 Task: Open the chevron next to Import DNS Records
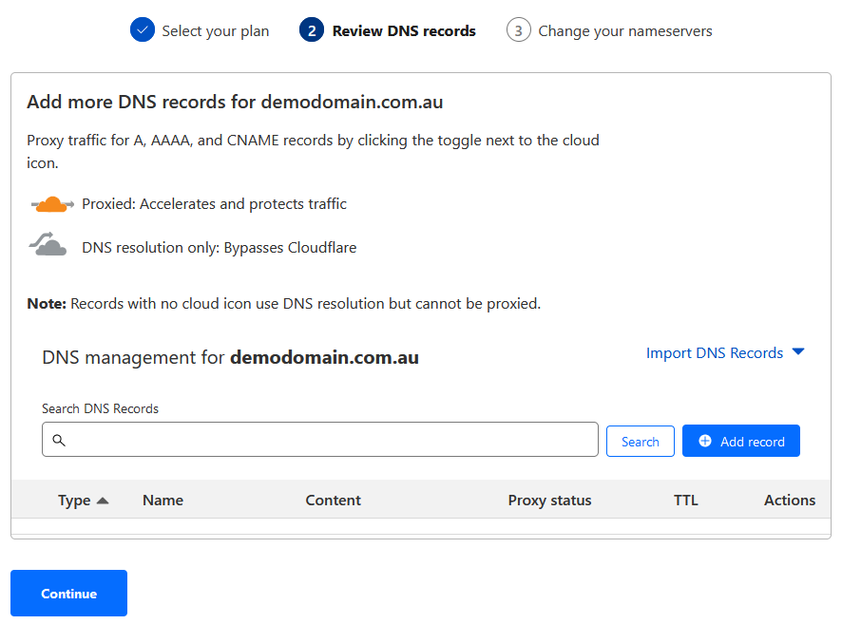pos(799,352)
